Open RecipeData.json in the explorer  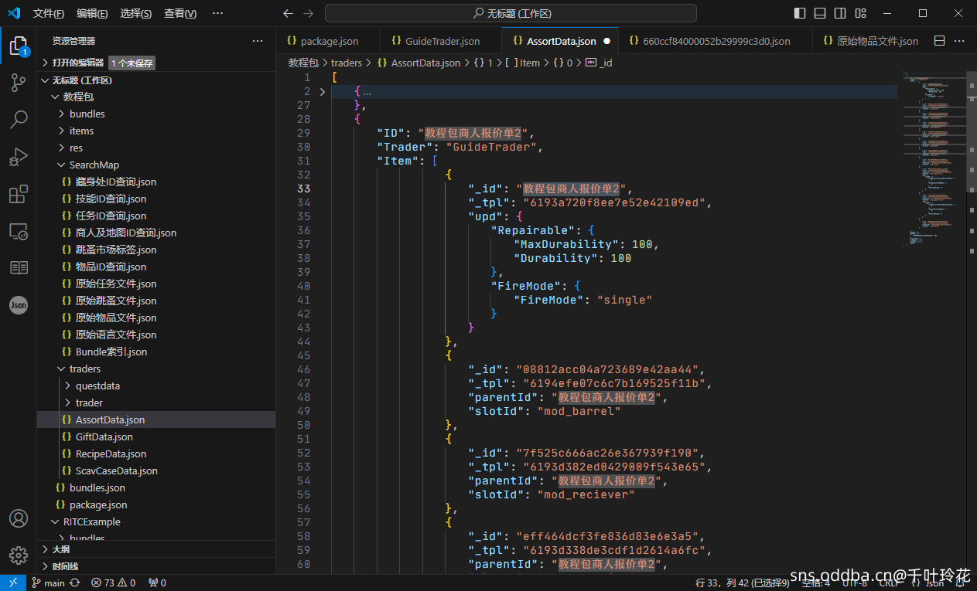[156, 453]
